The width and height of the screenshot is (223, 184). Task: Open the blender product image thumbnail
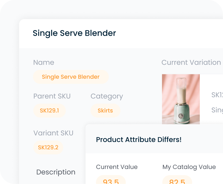click(x=181, y=99)
